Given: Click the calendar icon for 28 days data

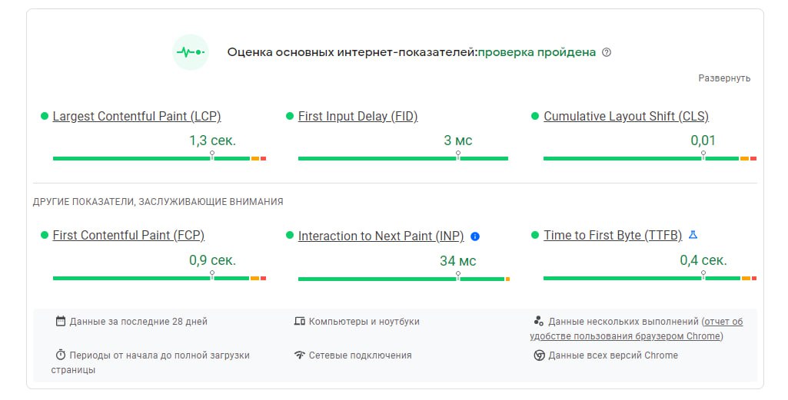Looking at the screenshot, I should (60, 321).
